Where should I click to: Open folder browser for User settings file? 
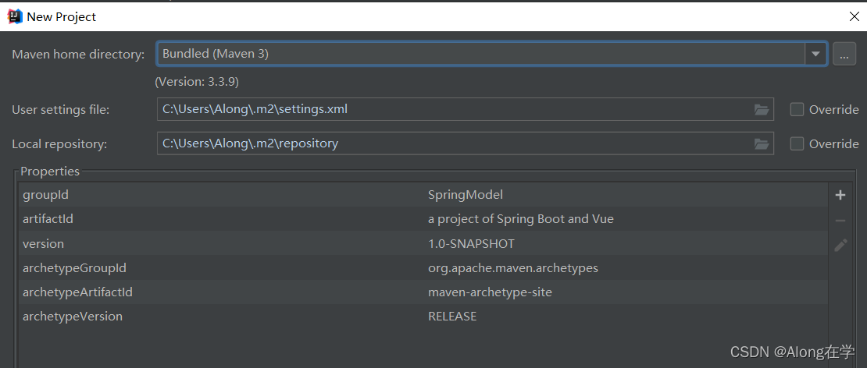click(x=762, y=110)
